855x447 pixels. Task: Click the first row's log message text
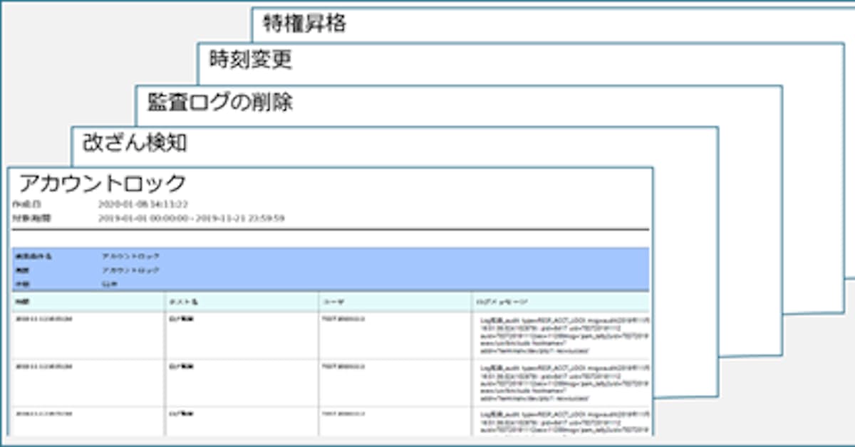(x=564, y=335)
